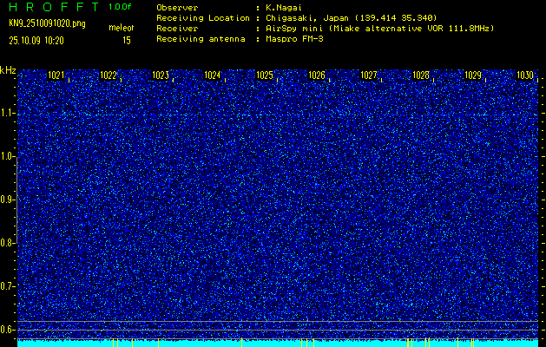Click the 1021 time marker
This screenshot has height=347, width=546.
pyautogui.click(x=56, y=75)
